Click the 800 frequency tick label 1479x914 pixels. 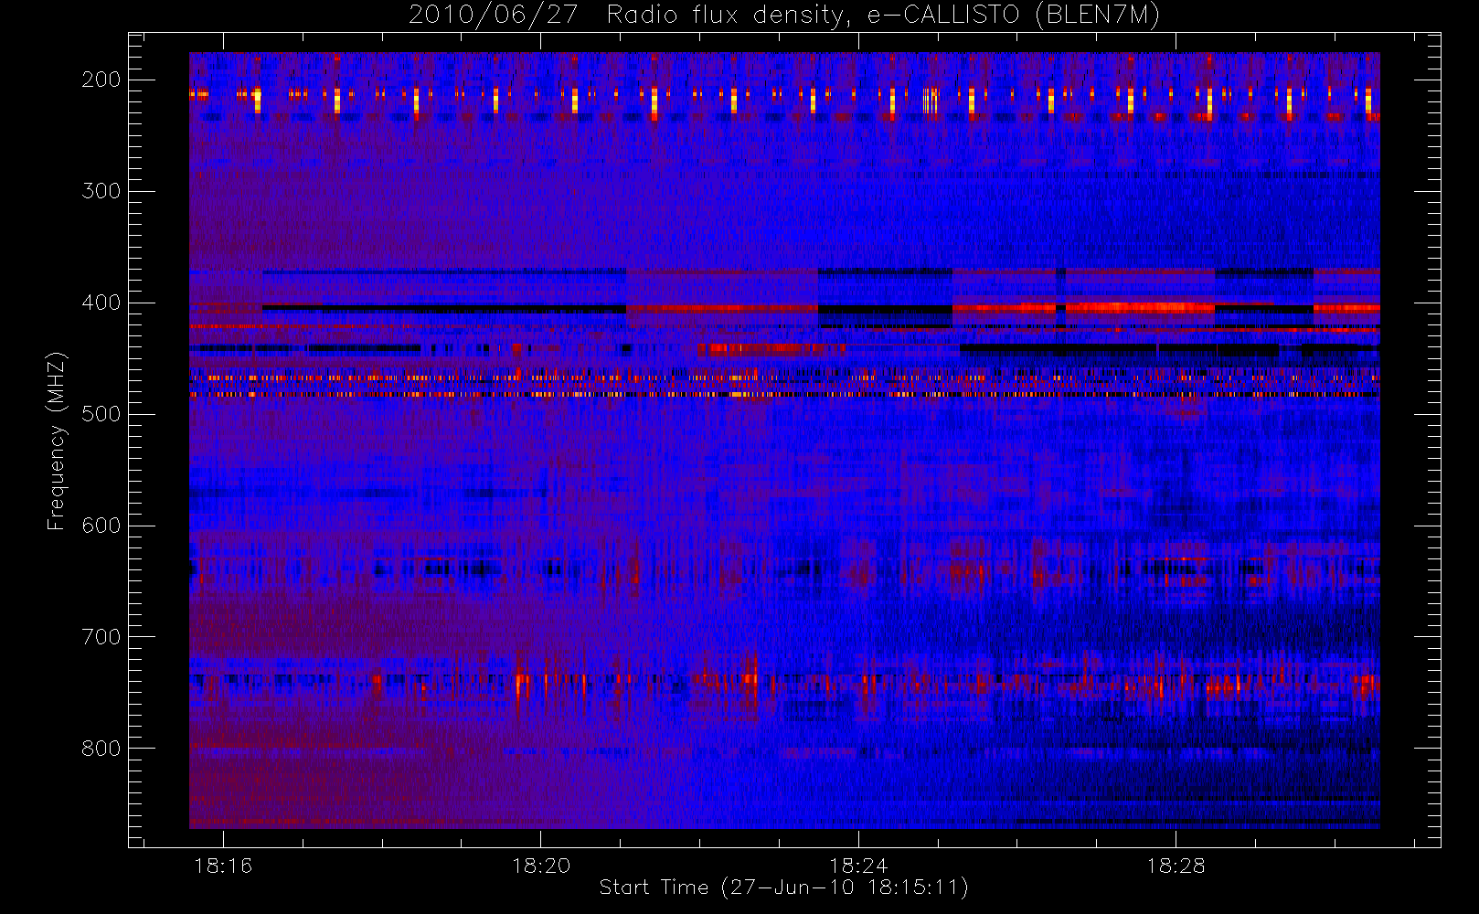coord(101,749)
